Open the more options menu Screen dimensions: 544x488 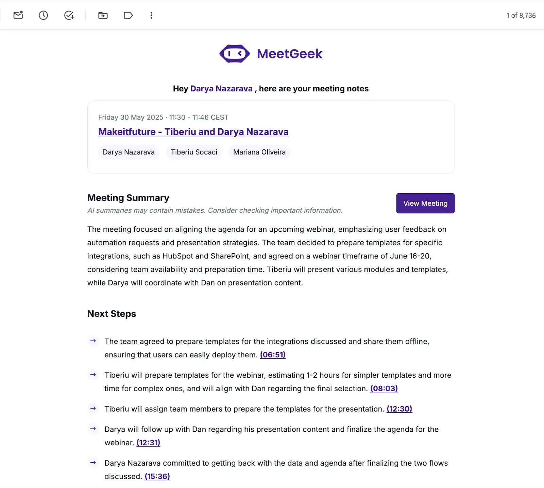click(x=151, y=15)
